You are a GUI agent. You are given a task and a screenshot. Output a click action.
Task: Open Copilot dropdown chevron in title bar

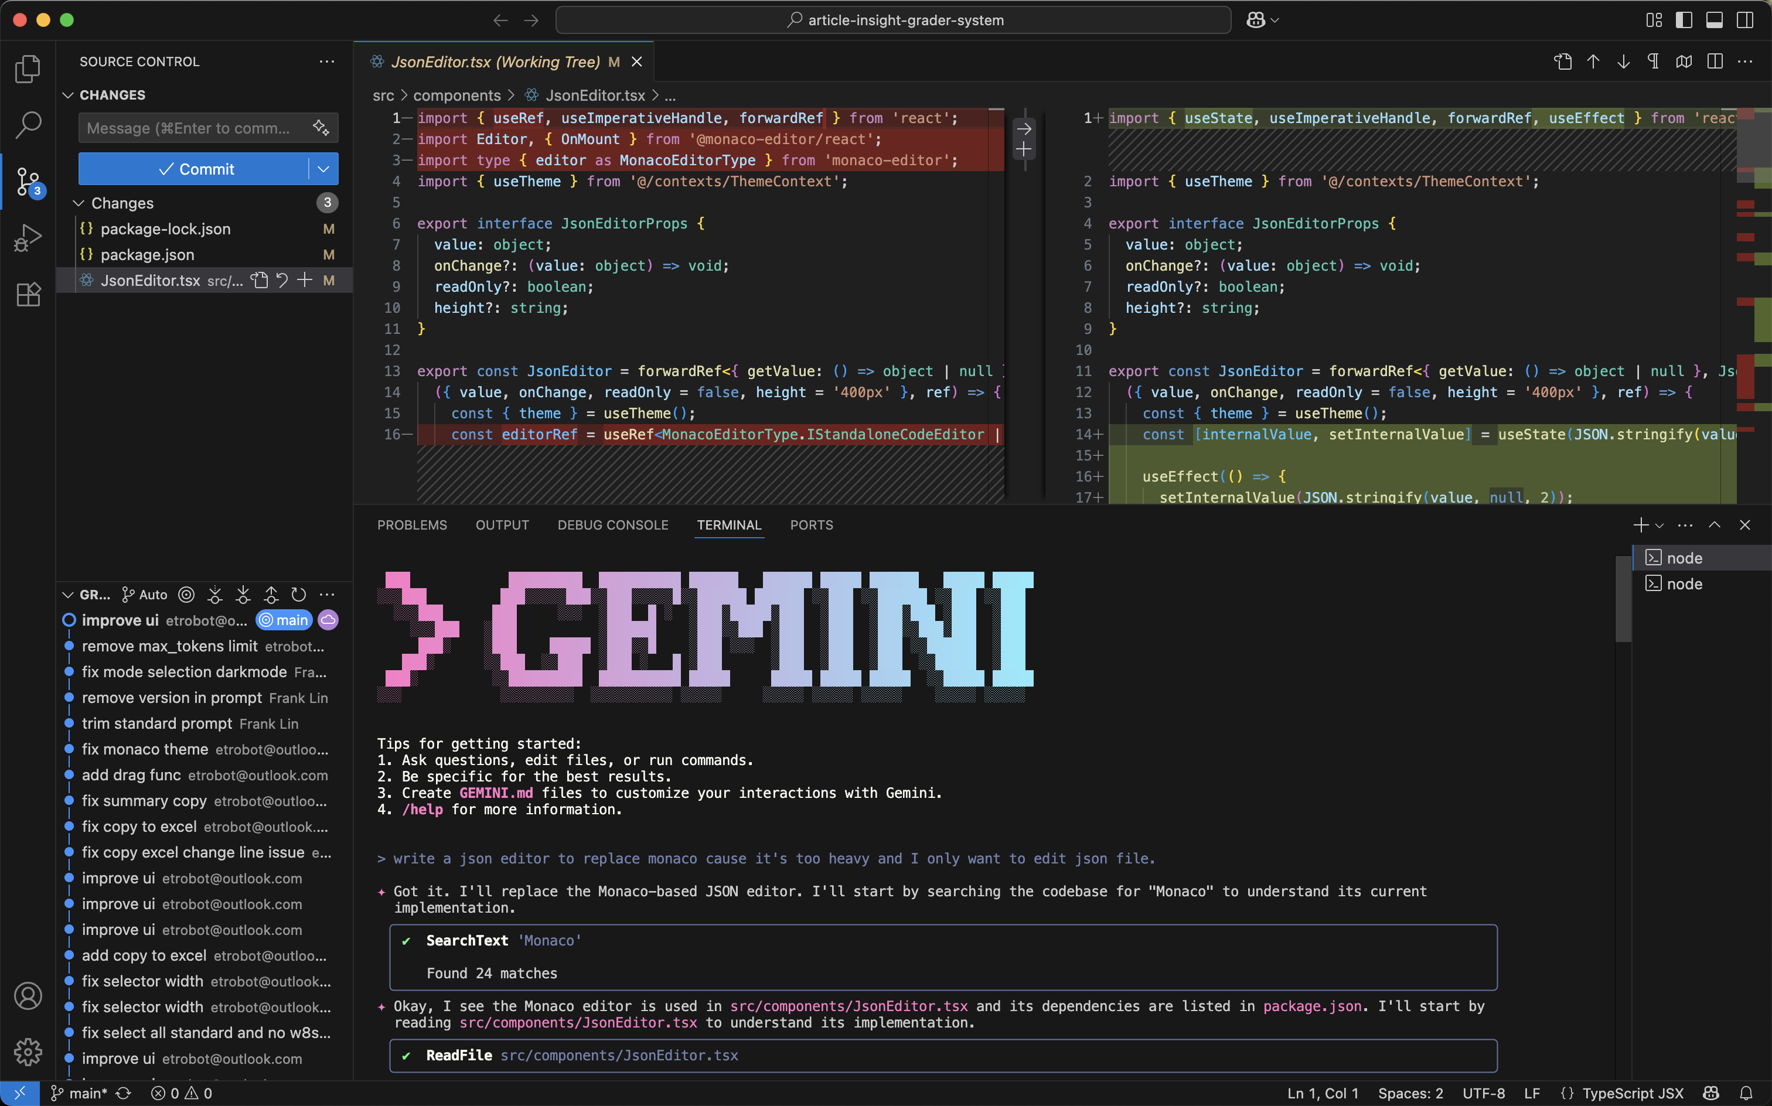(x=1275, y=21)
